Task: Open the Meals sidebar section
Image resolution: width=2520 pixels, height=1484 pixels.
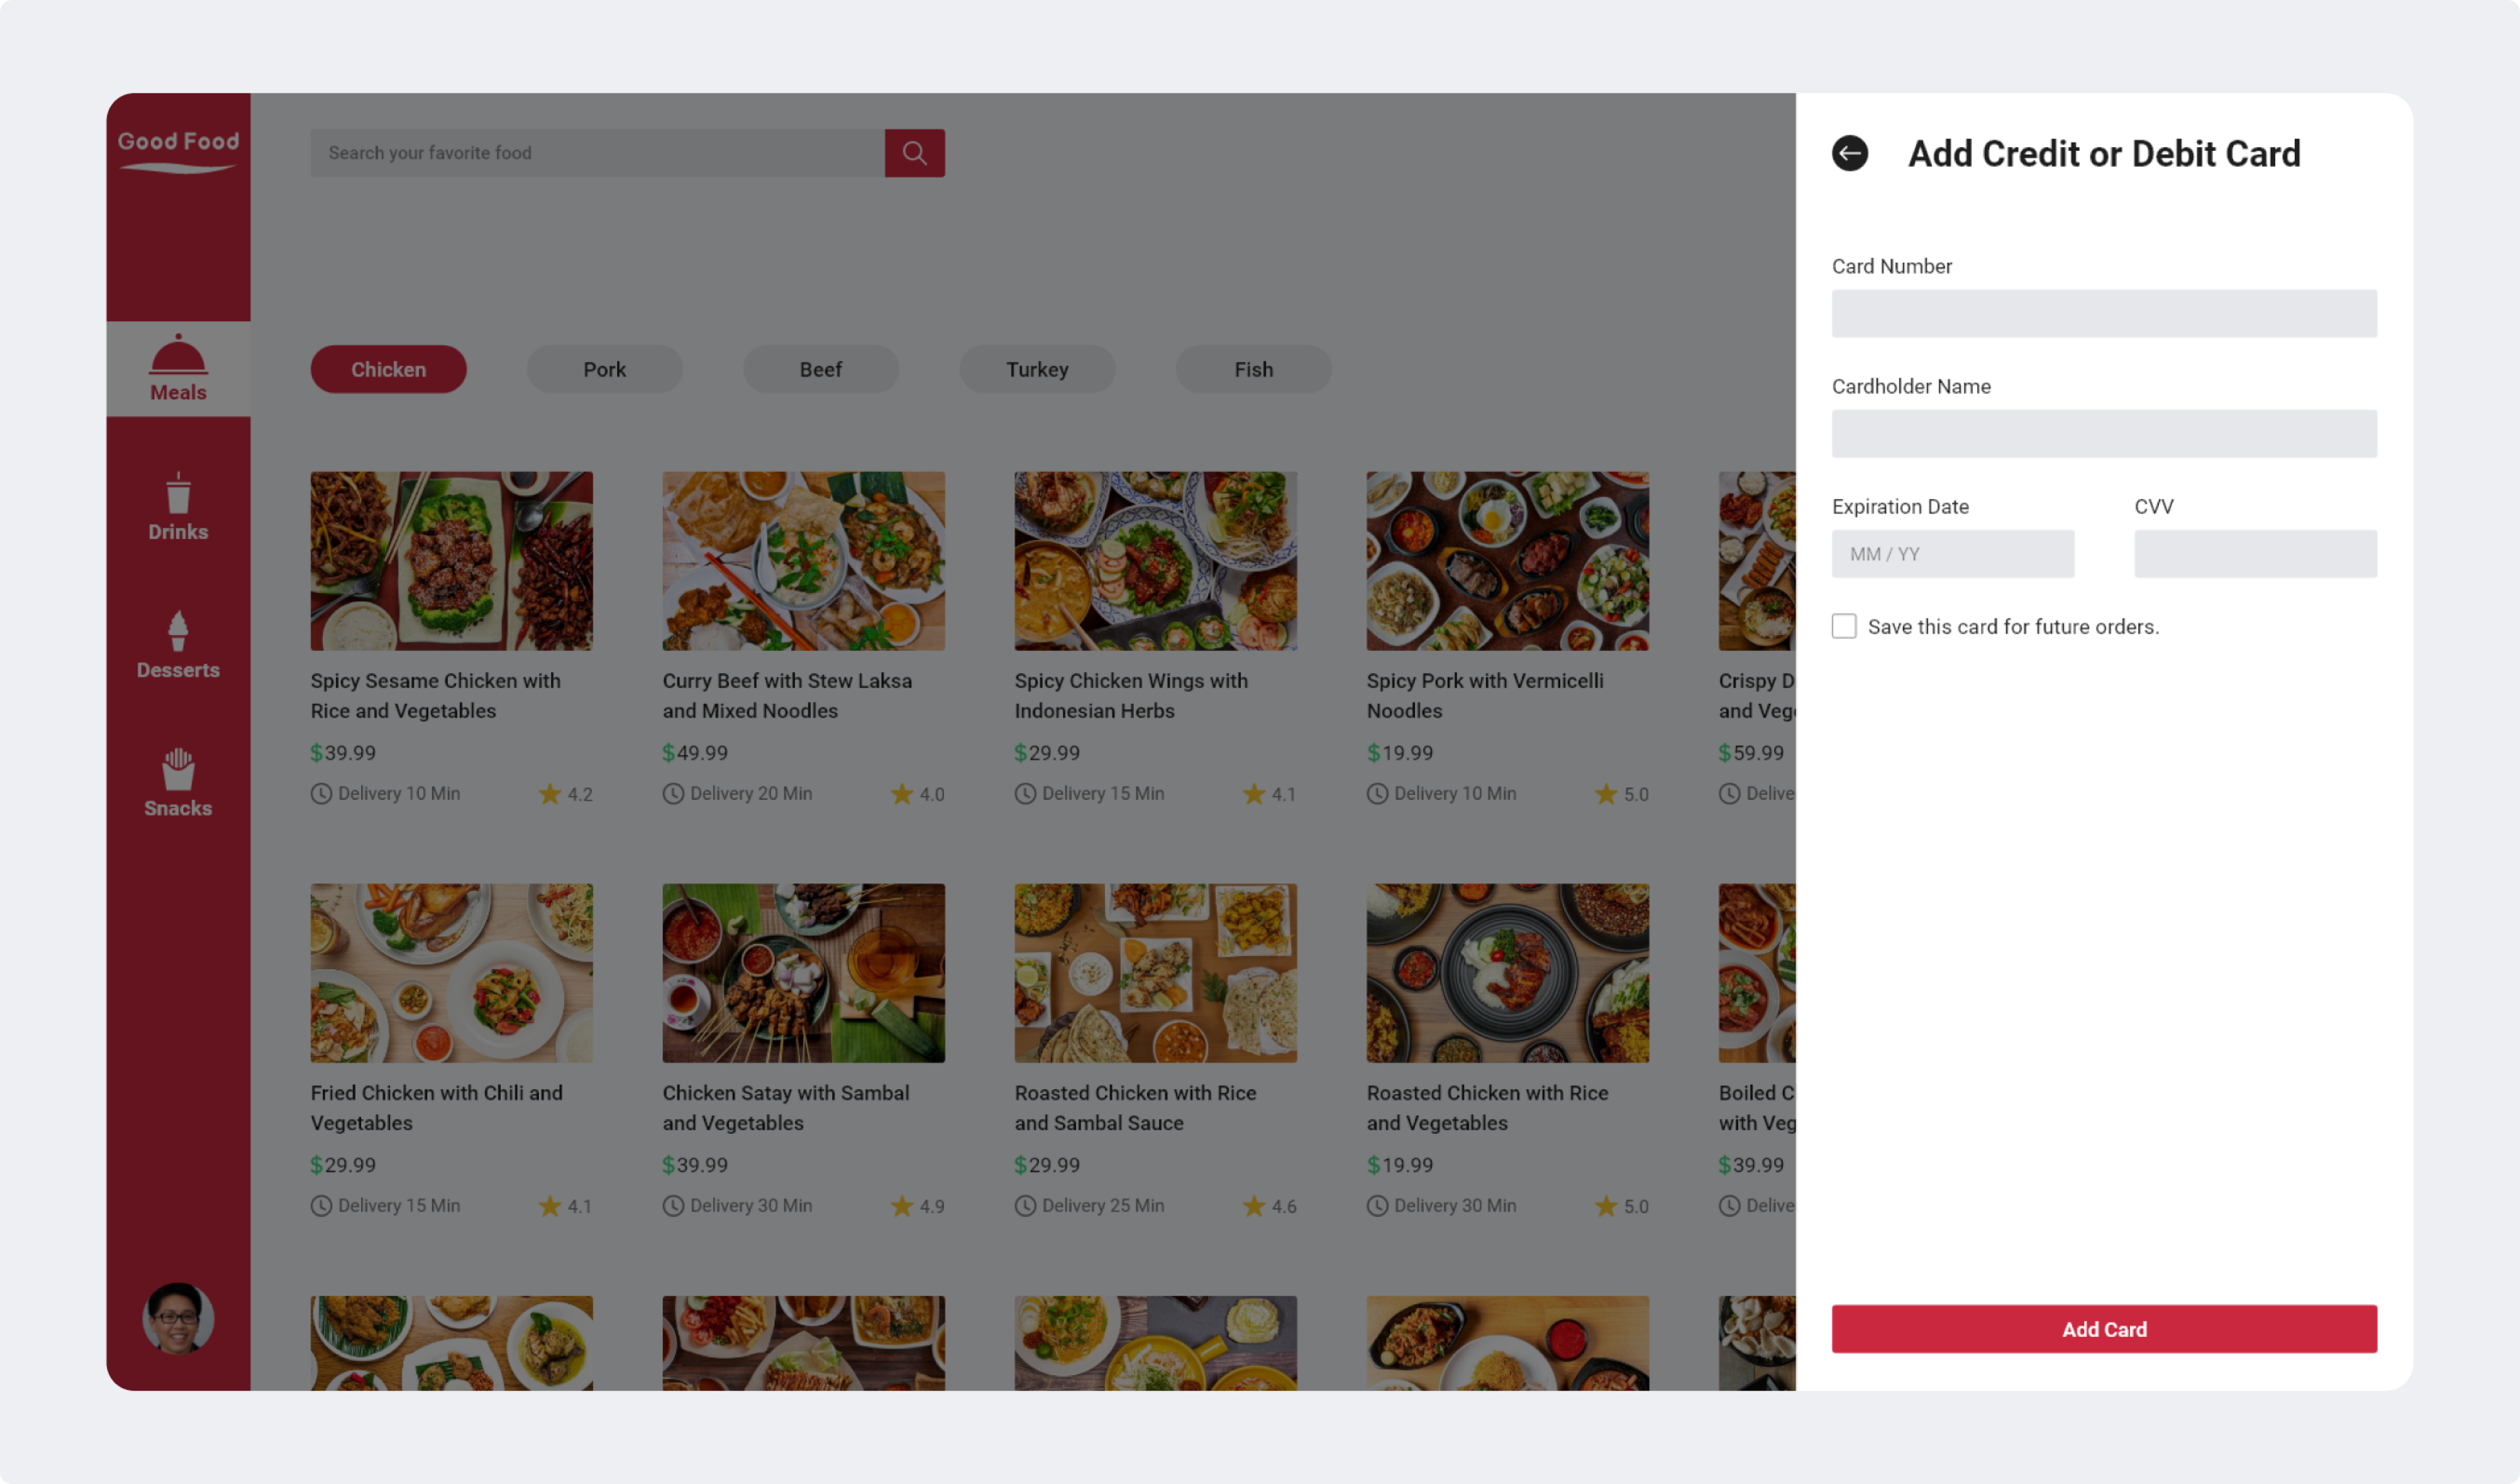Action: coord(178,369)
